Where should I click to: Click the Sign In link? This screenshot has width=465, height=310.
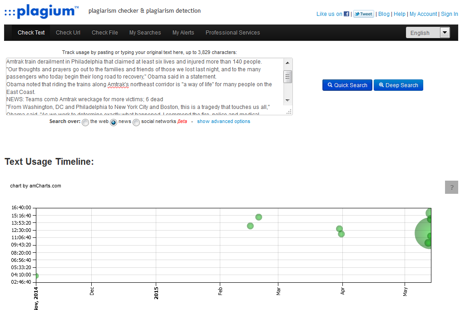[450, 14]
